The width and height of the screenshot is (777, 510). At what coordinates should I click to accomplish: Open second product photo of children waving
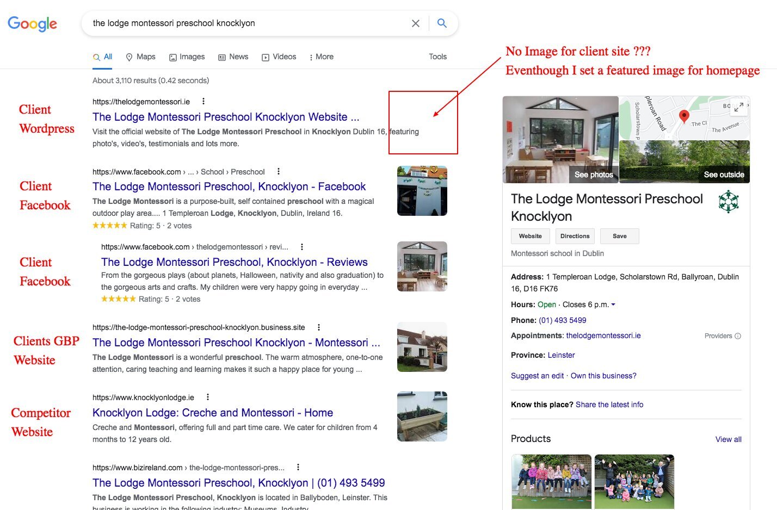(x=634, y=482)
